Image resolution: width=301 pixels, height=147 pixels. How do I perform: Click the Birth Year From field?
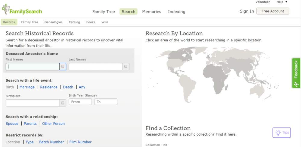[80, 102]
